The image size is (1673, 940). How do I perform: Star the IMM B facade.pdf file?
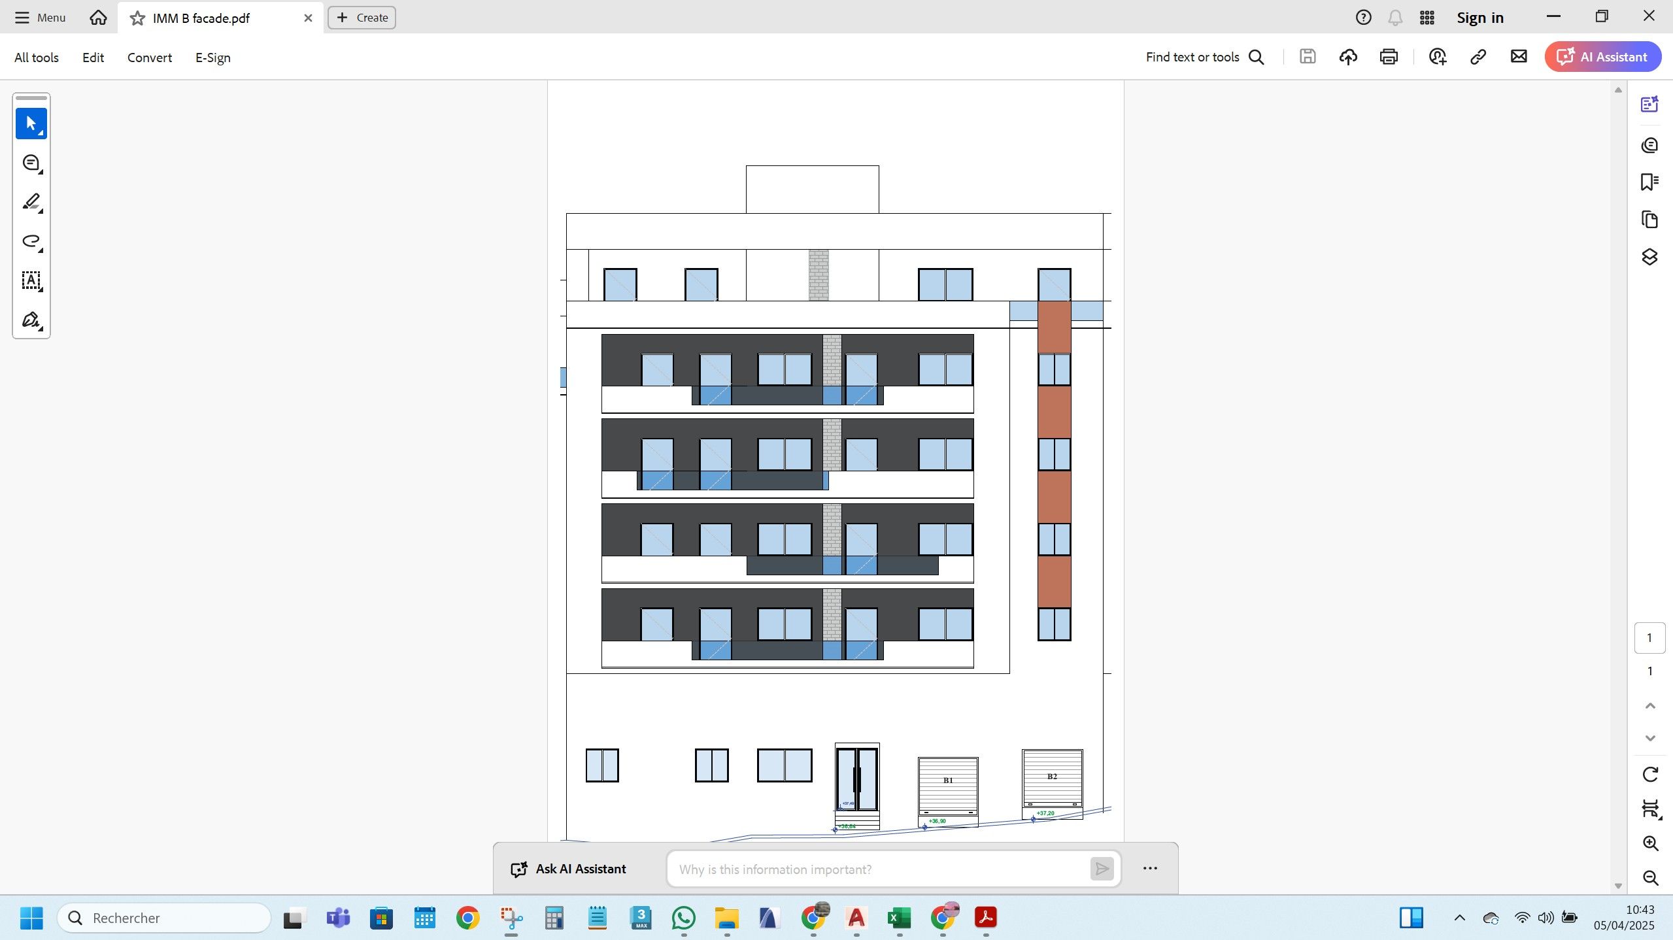pyautogui.click(x=137, y=18)
